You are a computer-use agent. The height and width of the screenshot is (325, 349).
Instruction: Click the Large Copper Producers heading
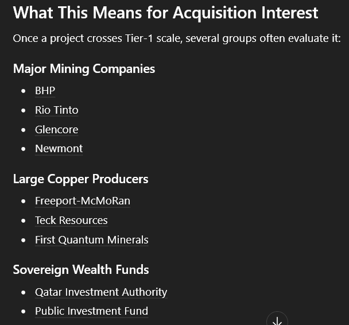80,179
